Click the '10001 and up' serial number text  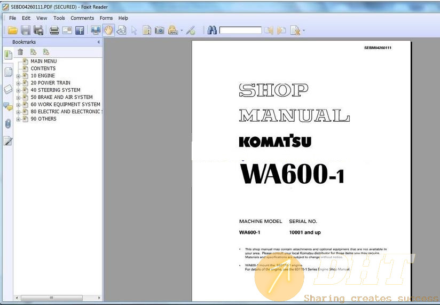305,232
